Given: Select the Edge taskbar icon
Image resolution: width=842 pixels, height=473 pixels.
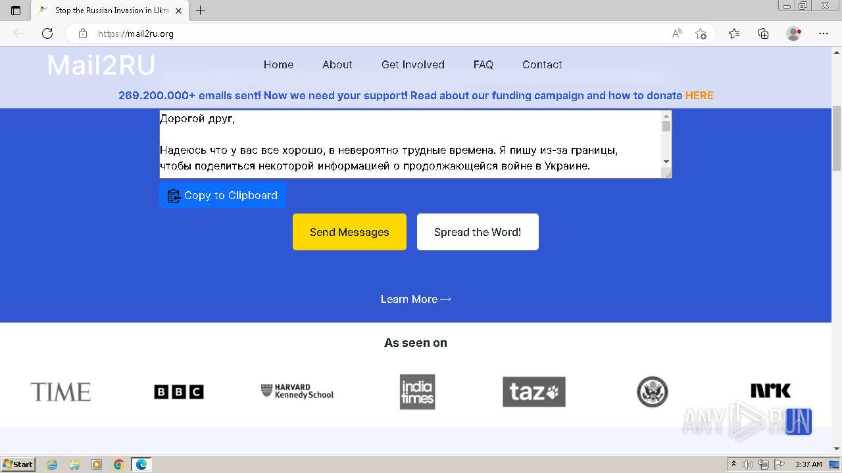Looking at the screenshot, I should 141,464.
